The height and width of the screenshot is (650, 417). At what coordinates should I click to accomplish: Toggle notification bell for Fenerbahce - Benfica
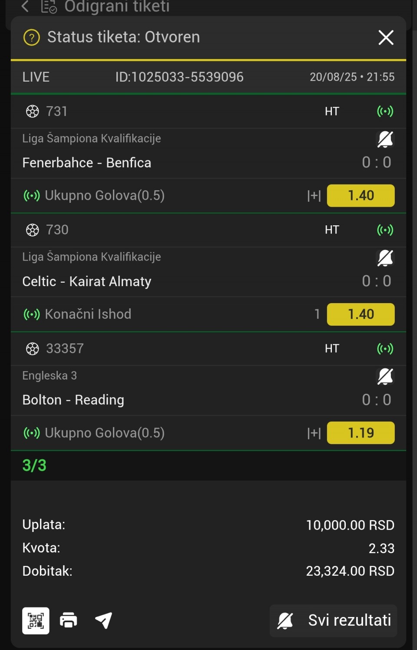tap(385, 139)
